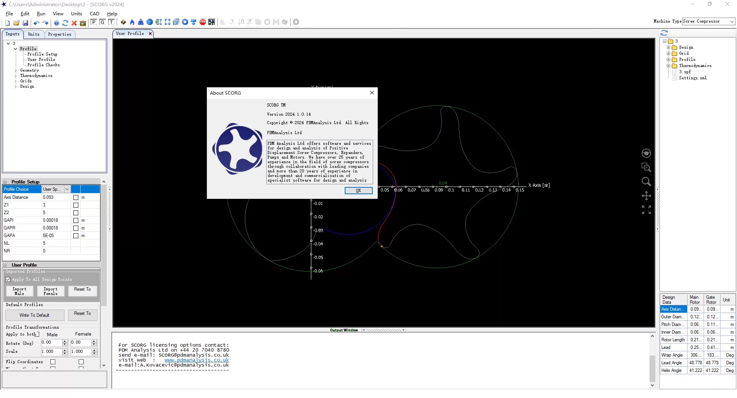The image size is (737, 398).
Task: Open the Run menu
Action: click(41, 13)
